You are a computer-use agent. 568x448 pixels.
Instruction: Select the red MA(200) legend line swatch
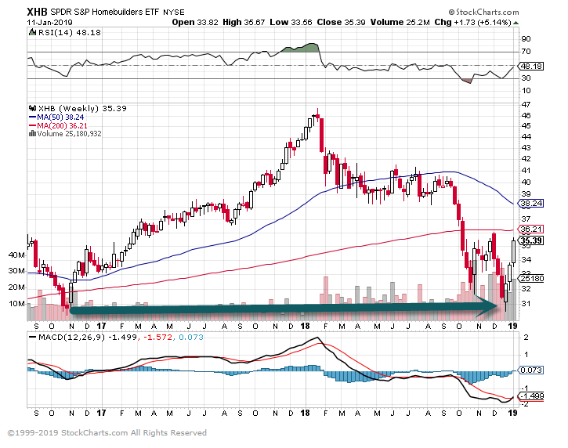pyautogui.click(x=32, y=126)
